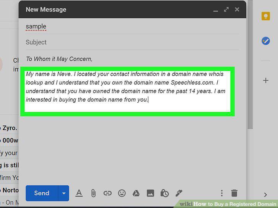Open the send options dropdown arrow

point(64,193)
